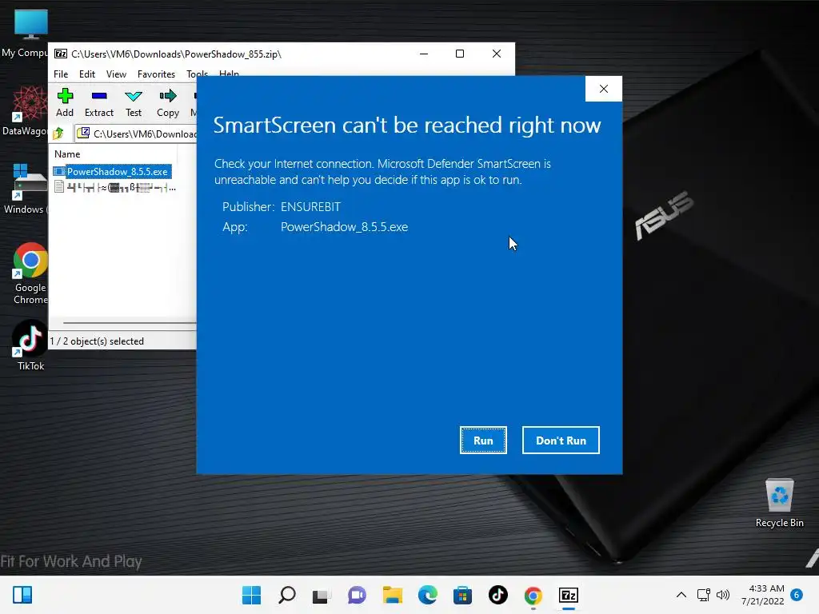Click Test in 7-Zip toolbar

pyautogui.click(x=134, y=102)
